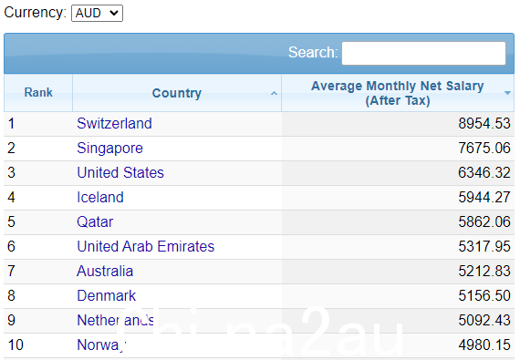Open the Switzerland country link
The height and width of the screenshot is (360, 520).
[114, 124]
